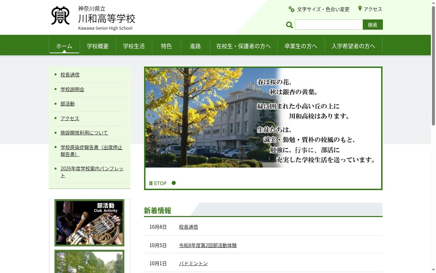Open 卒業生の方へ menu item
The width and height of the screenshot is (436, 273).
tap(301, 46)
